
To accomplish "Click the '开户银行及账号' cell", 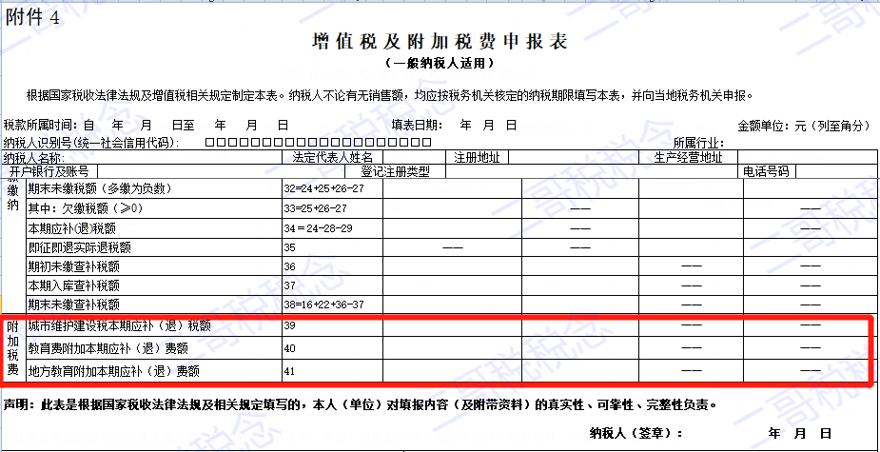I will pyautogui.click(x=49, y=170).
